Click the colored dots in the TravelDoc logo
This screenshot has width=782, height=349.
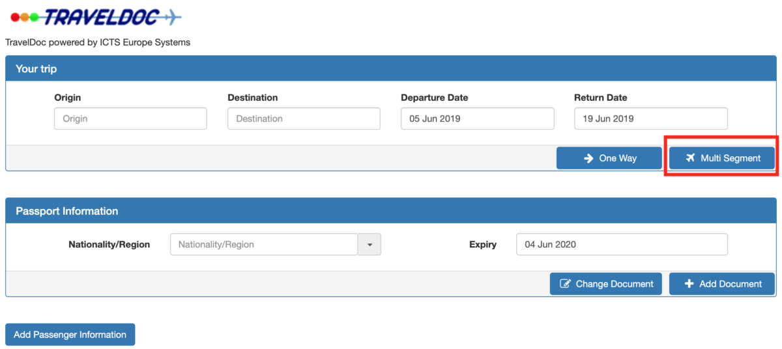tap(24, 18)
